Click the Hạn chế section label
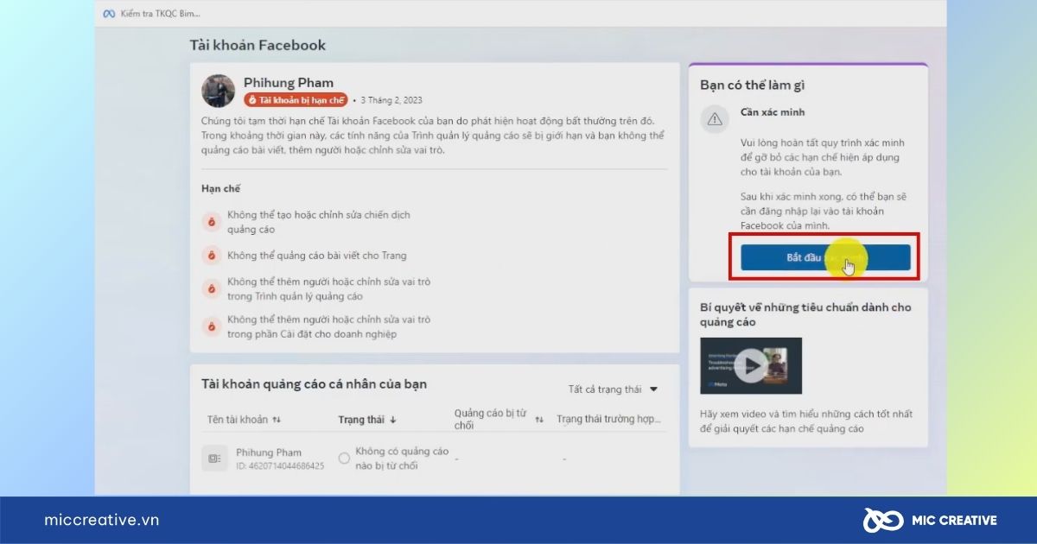The image size is (1037, 544). [x=220, y=188]
